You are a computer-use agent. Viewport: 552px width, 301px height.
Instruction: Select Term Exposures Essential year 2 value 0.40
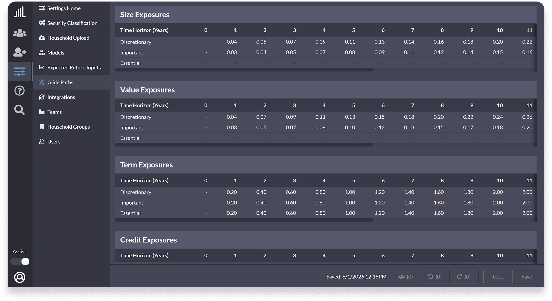(261, 213)
